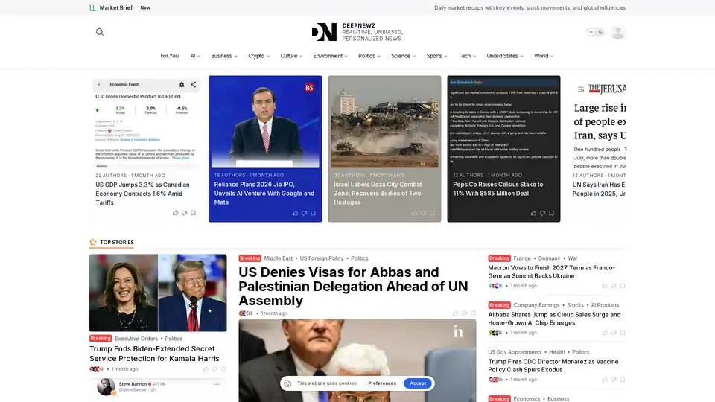Like the US GDP Jumps story
This screenshot has width=715, height=402.
[176, 213]
